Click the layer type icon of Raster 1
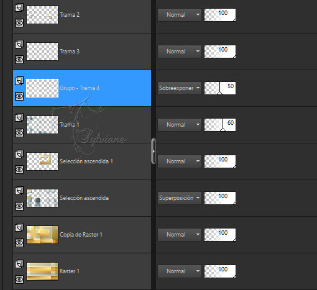The image size is (317, 290). (19, 264)
